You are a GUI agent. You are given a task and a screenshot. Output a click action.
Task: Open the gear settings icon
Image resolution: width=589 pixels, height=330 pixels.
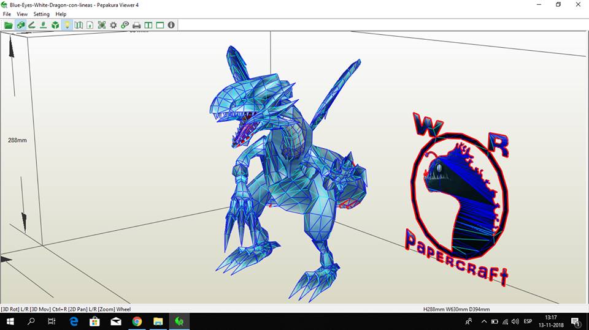pyautogui.click(x=113, y=25)
